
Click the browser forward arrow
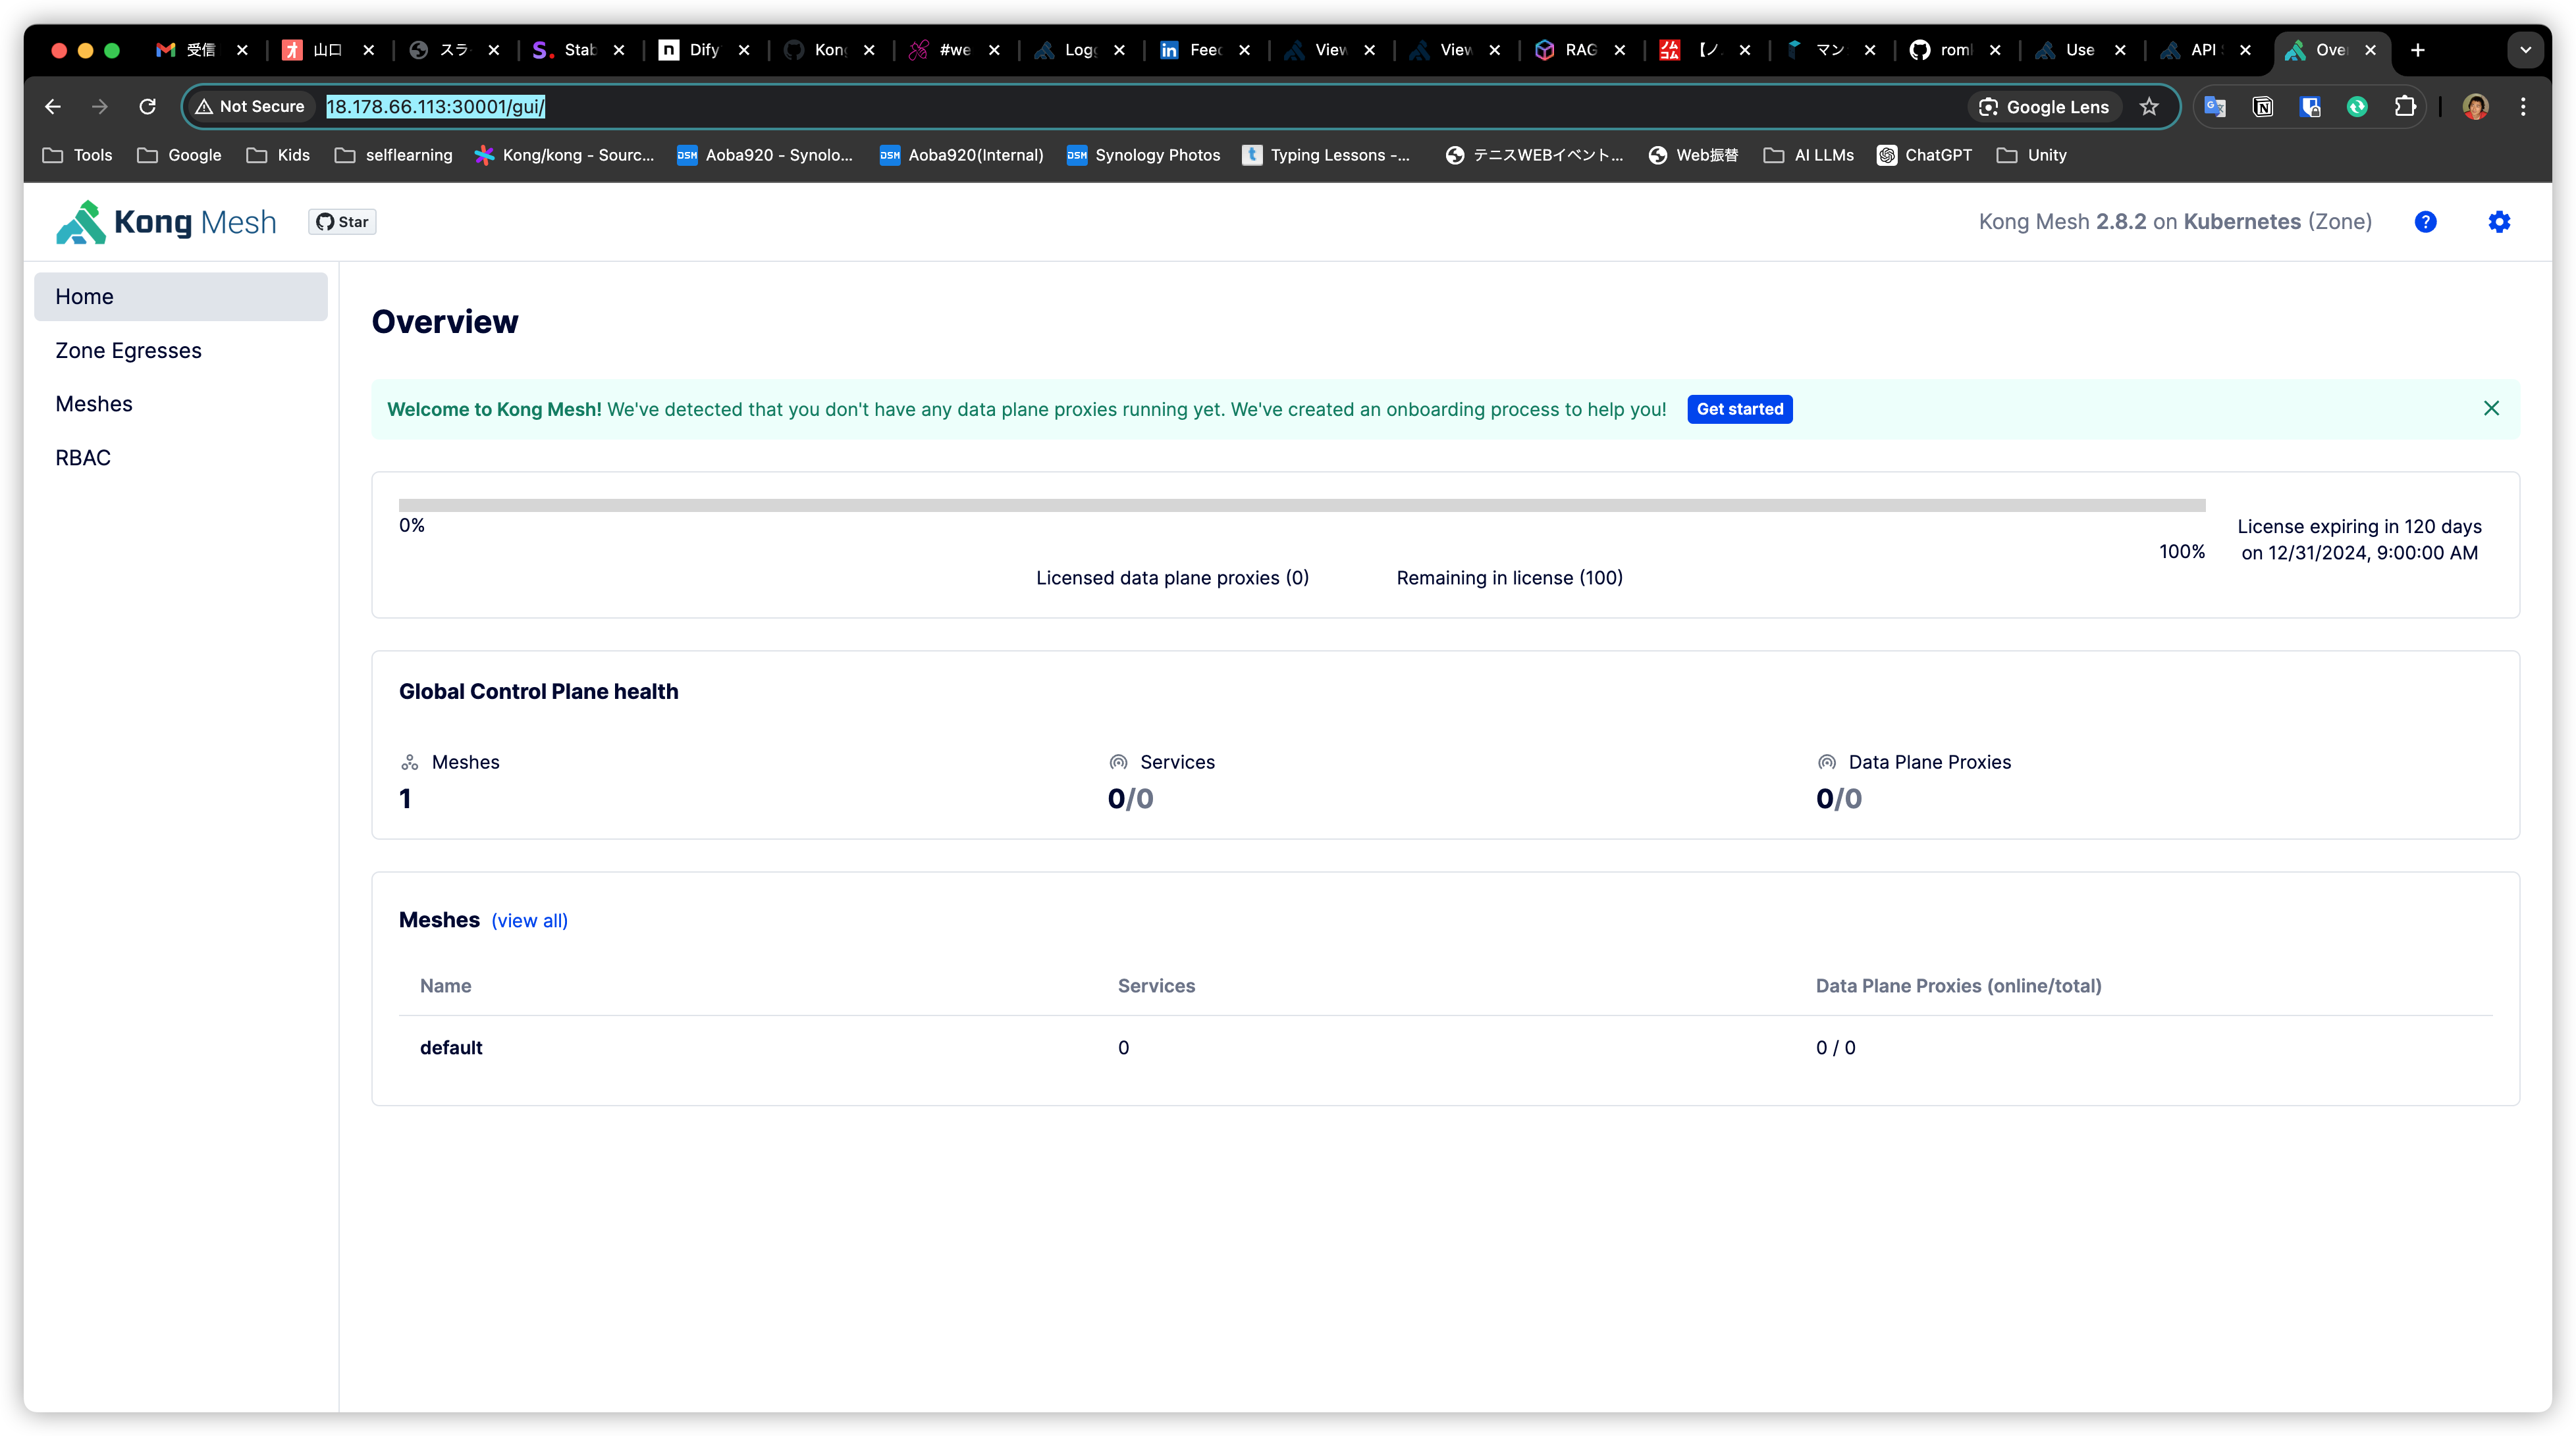(99, 107)
